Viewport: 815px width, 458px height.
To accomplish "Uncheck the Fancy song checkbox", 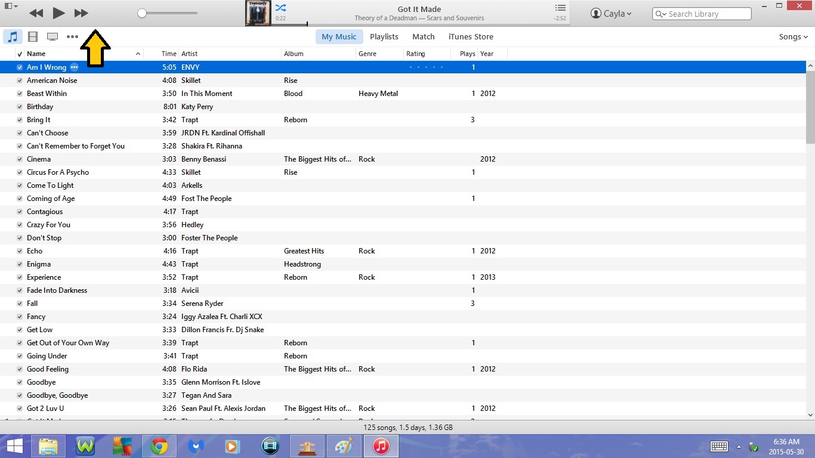I will [20, 317].
